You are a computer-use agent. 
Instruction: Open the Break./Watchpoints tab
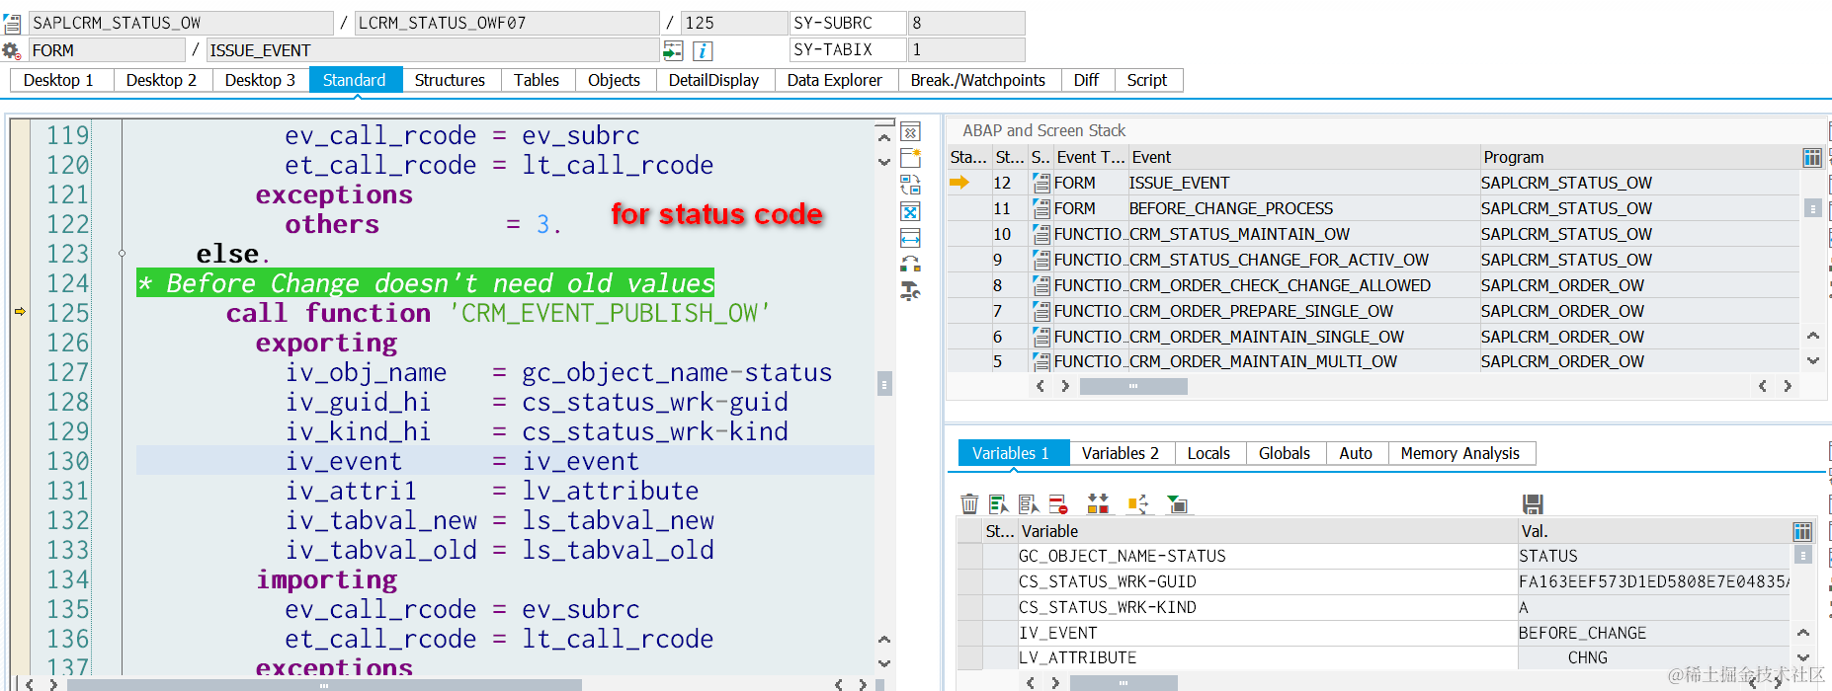[978, 80]
